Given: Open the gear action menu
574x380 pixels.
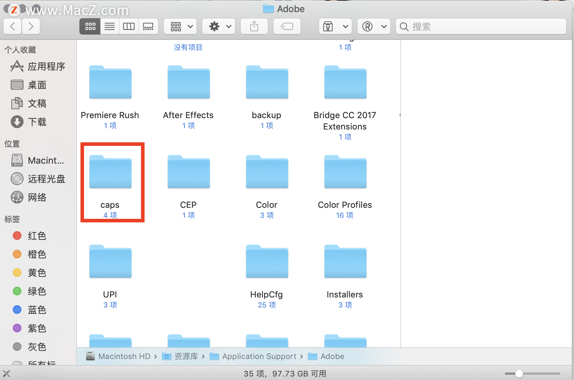Looking at the screenshot, I should coord(219,26).
